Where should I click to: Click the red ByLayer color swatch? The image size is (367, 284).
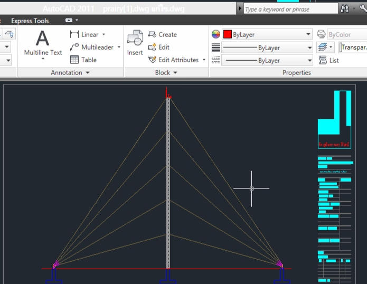228,34
